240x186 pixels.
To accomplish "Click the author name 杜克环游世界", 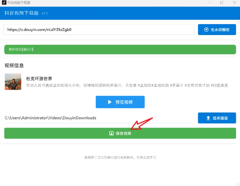I will point(39,79).
